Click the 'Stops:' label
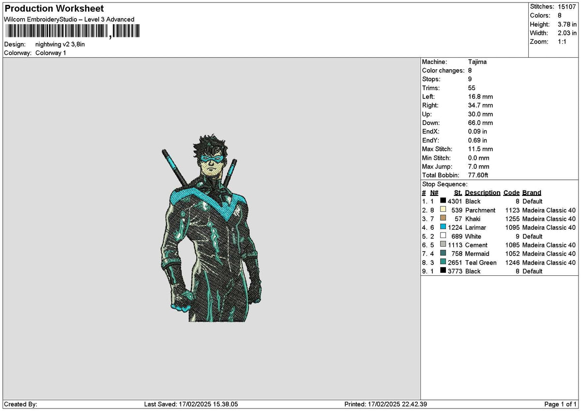 coord(431,79)
